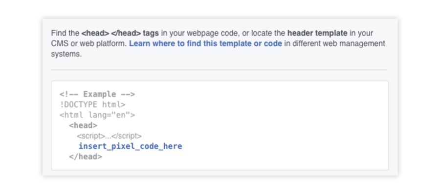The width and height of the screenshot is (440, 194).
Task: Select the closing </head> tag in the code box
Action: coord(86,157)
